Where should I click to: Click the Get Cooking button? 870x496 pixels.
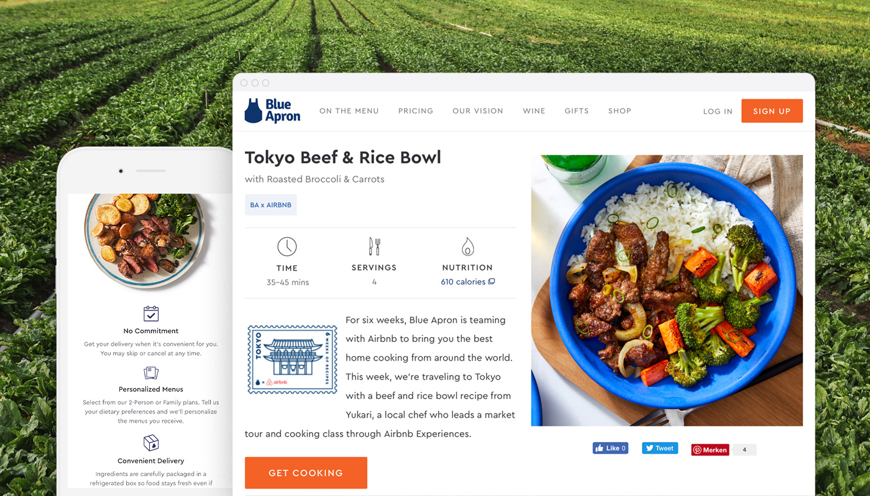306,473
